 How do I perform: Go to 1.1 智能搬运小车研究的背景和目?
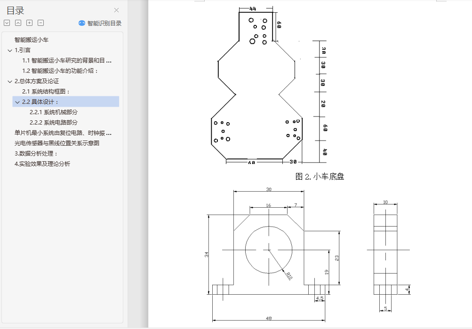pyautogui.click(x=67, y=61)
